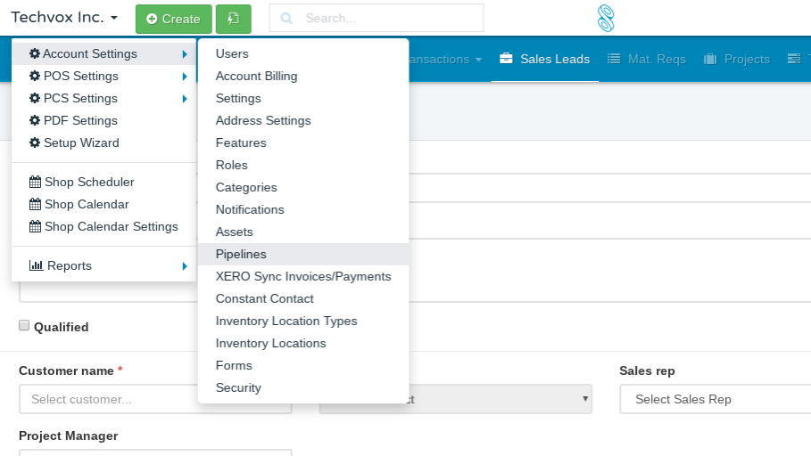The height and width of the screenshot is (456, 811).
Task: Expand the PCS Settings submenu arrow
Action: [x=185, y=99]
